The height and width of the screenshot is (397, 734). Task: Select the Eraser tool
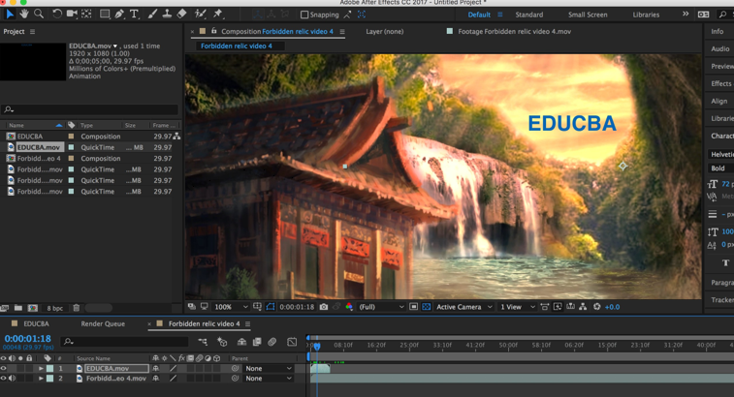(x=182, y=14)
